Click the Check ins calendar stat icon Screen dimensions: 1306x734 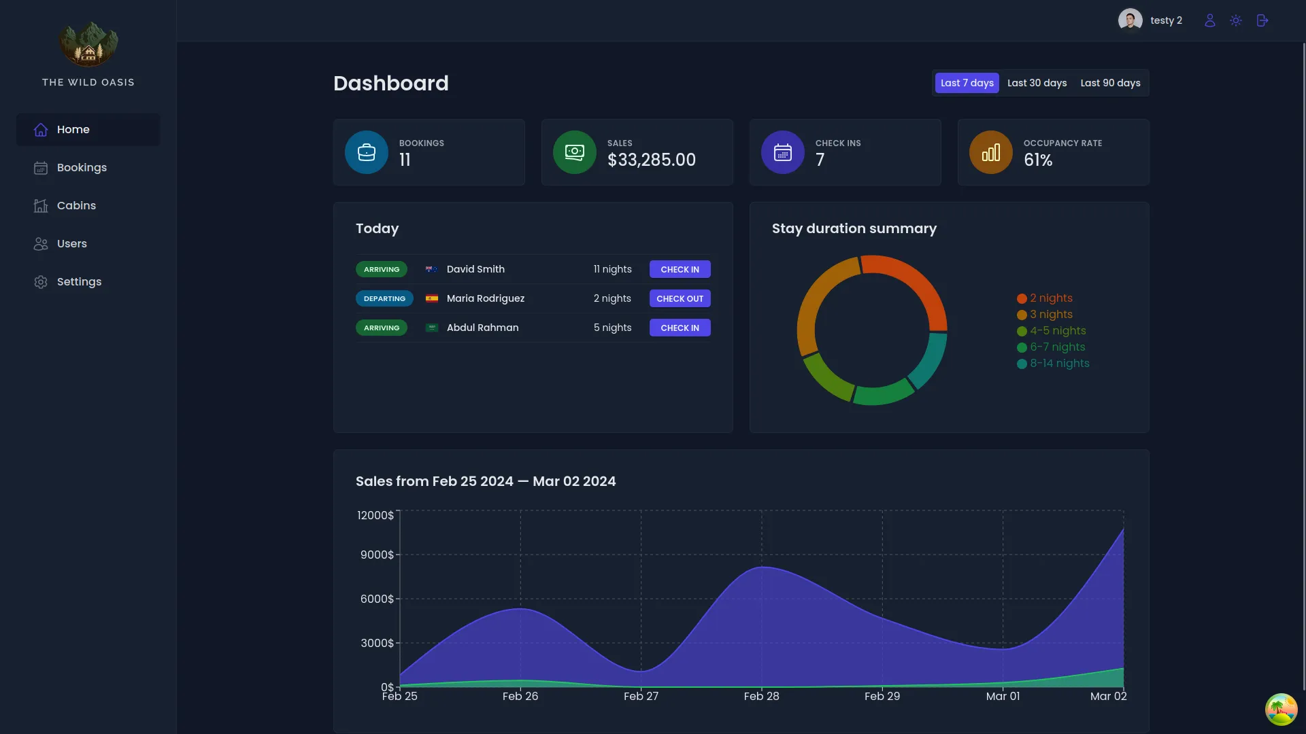pyautogui.click(x=783, y=152)
